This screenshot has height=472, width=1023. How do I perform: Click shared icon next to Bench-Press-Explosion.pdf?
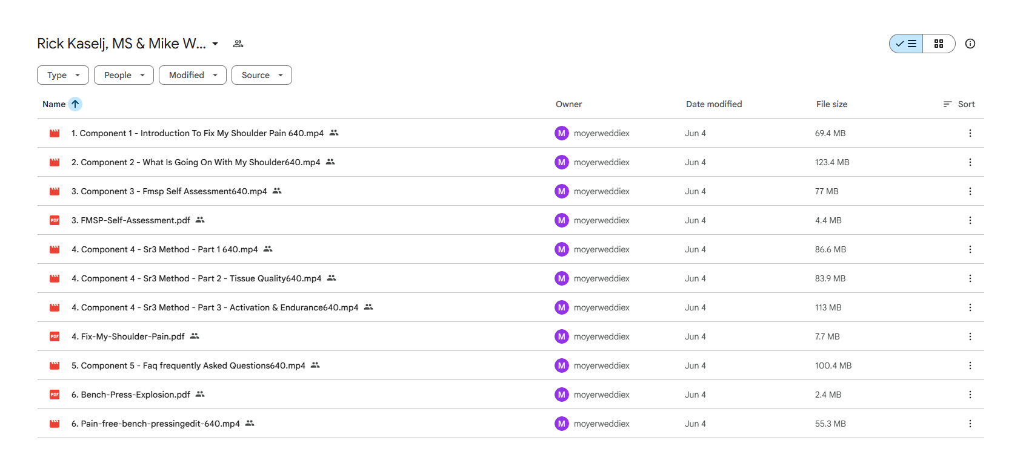(200, 394)
